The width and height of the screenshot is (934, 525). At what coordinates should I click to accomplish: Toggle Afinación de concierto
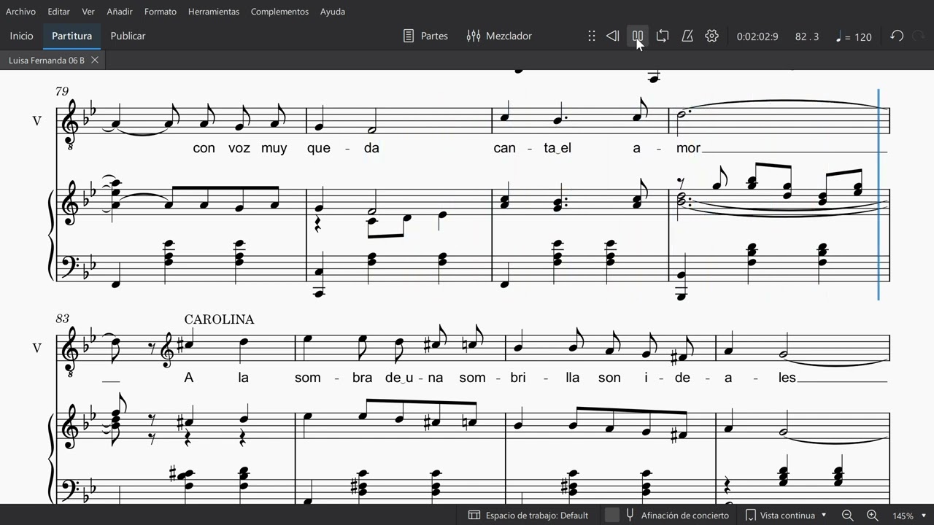click(666, 516)
